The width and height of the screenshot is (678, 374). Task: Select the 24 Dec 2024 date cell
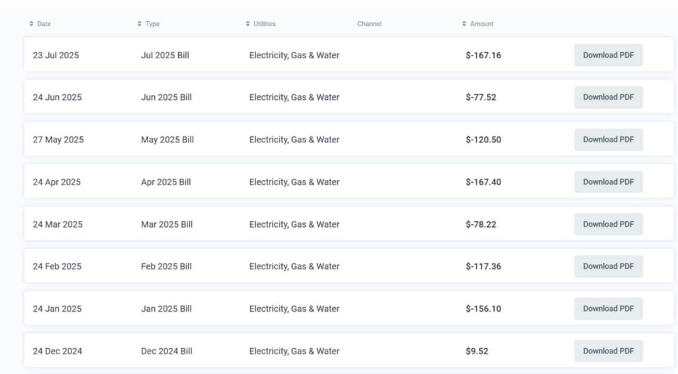coord(58,351)
